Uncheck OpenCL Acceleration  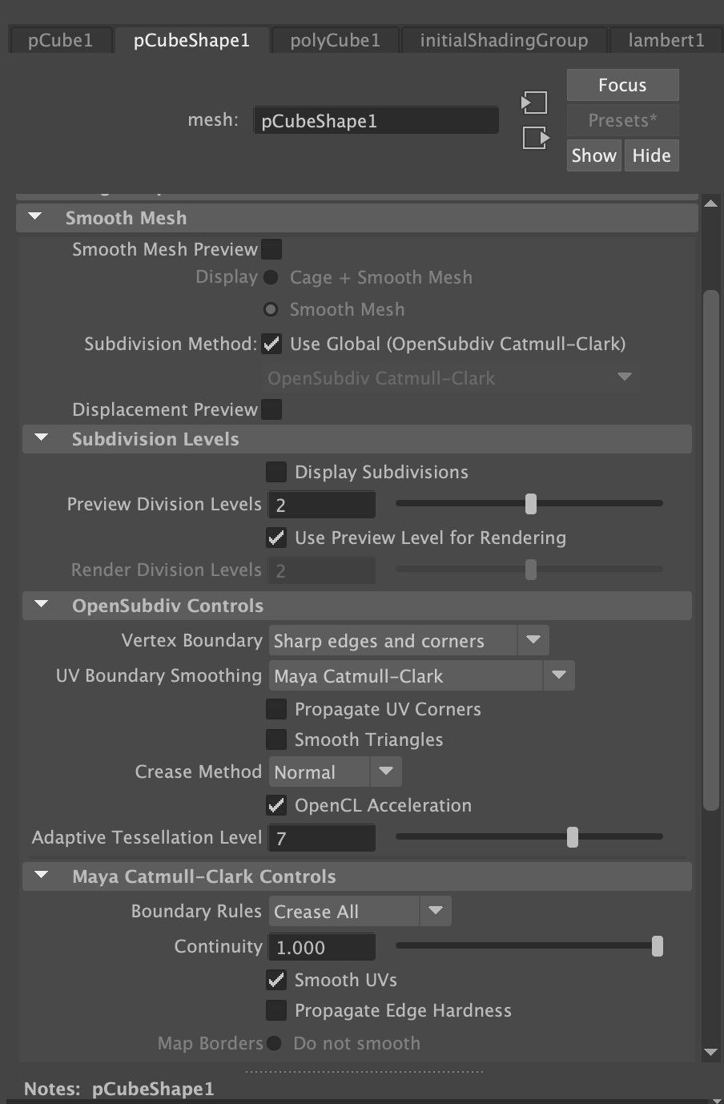[276, 805]
